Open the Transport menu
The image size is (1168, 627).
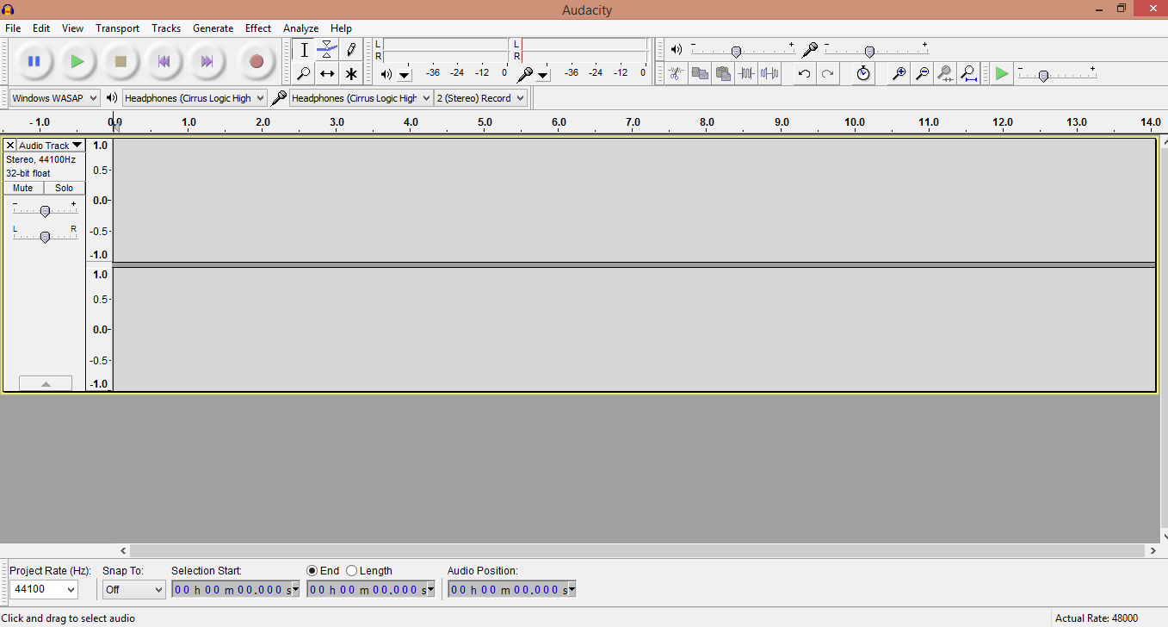click(x=117, y=28)
